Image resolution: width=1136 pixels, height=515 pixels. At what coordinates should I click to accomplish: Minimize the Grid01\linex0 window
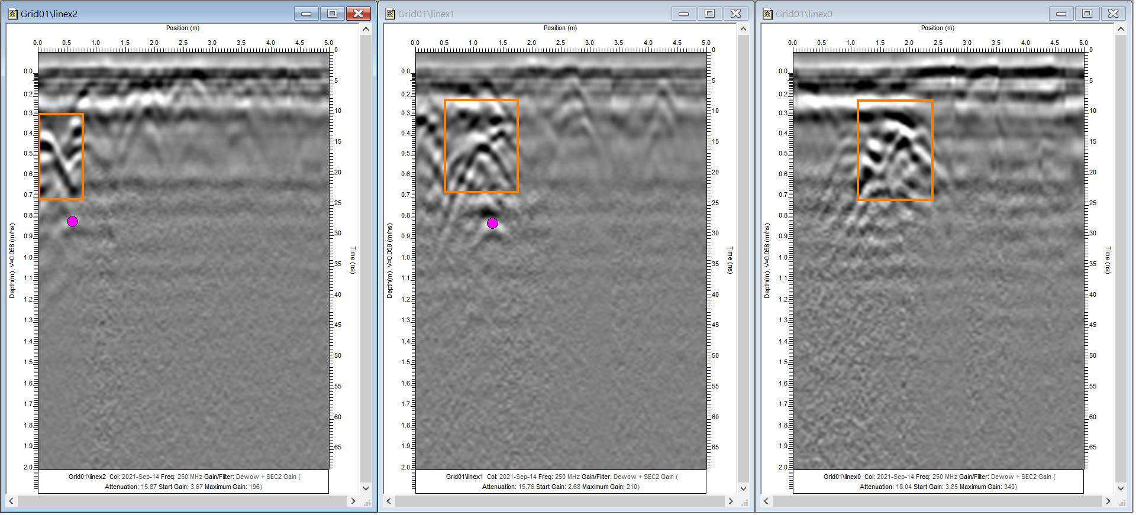point(1061,14)
